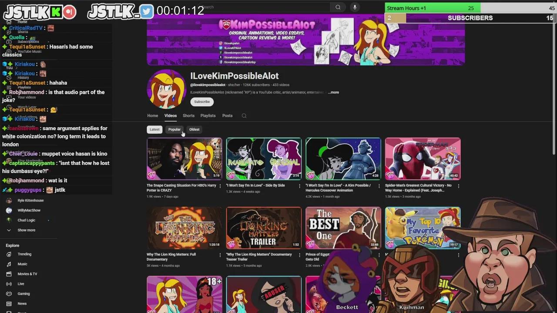This screenshot has width=557, height=313.
Task: Click the Chud Logic subscription name
Action: pyautogui.click(x=26, y=220)
